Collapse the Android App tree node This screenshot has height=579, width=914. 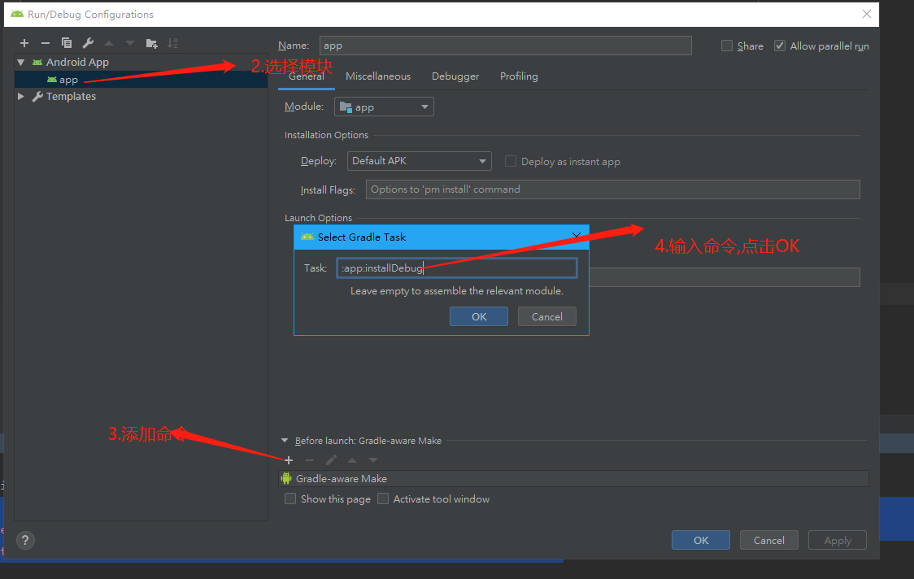click(x=20, y=62)
